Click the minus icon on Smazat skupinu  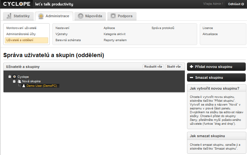point(191,77)
